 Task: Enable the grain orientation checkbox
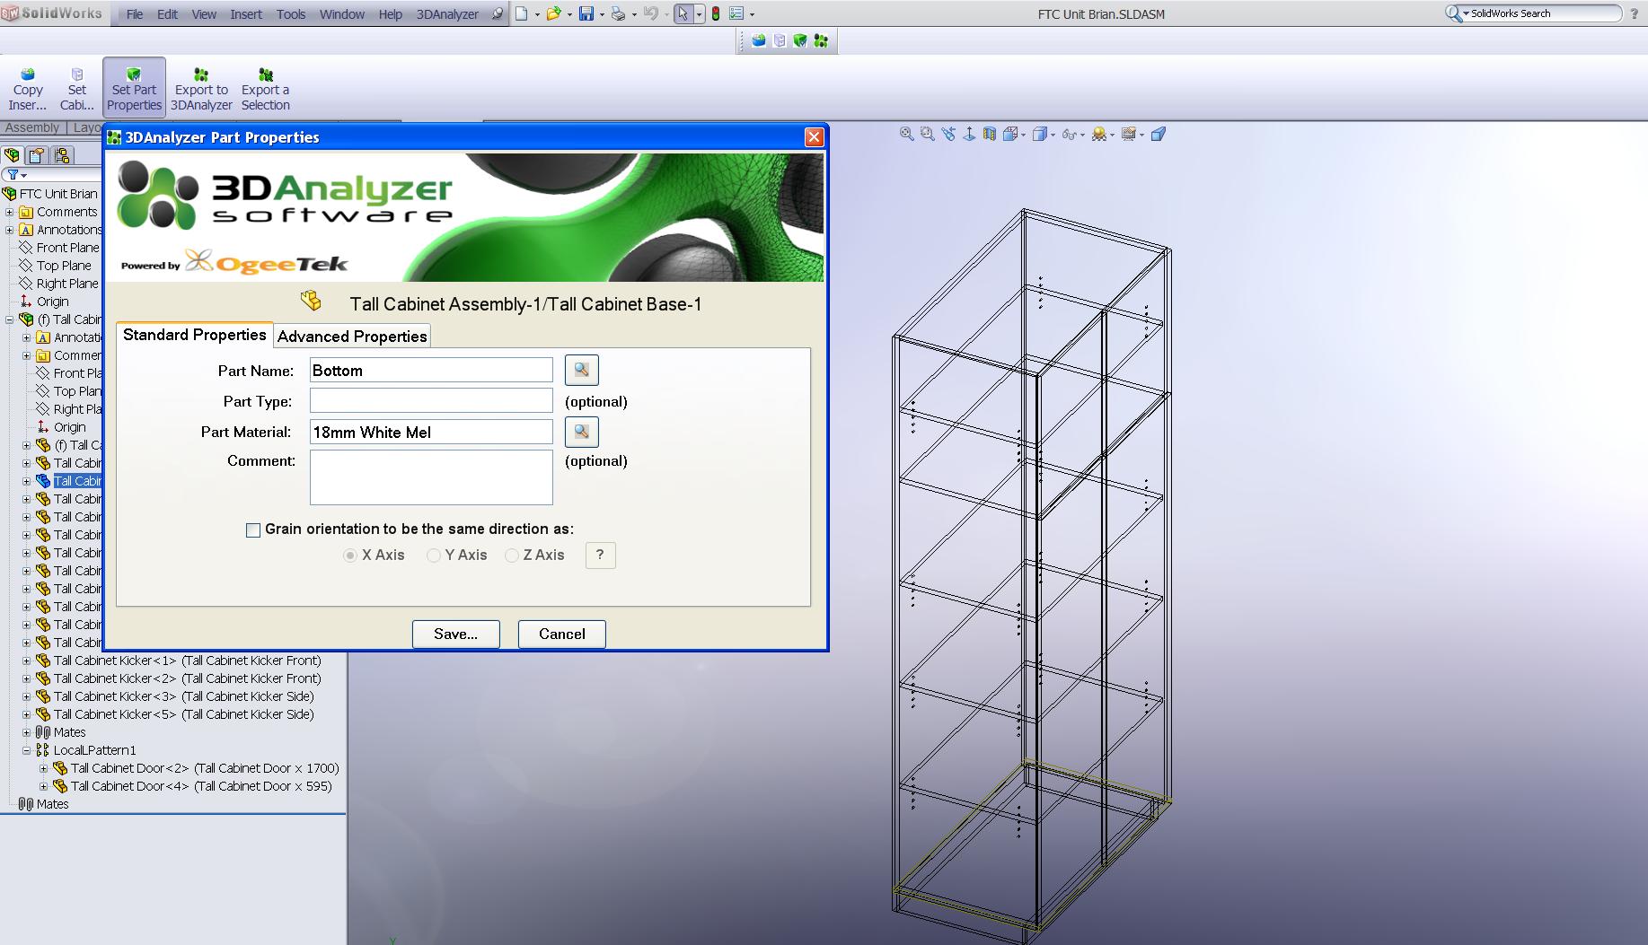tap(253, 530)
